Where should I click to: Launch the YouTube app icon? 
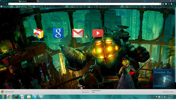click(98, 33)
